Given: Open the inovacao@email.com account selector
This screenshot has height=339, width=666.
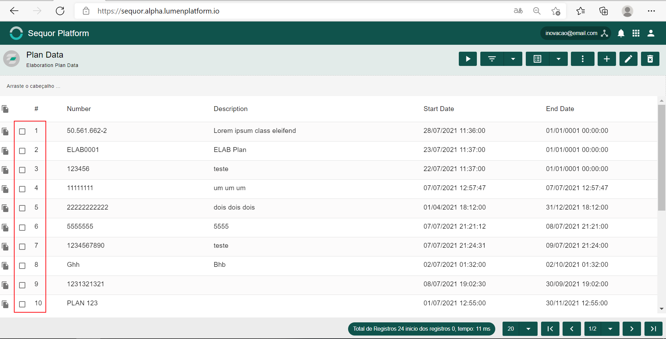Looking at the screenshot, I should pos(575,33).
